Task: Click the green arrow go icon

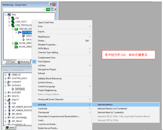Action: [x=48, y=9]
